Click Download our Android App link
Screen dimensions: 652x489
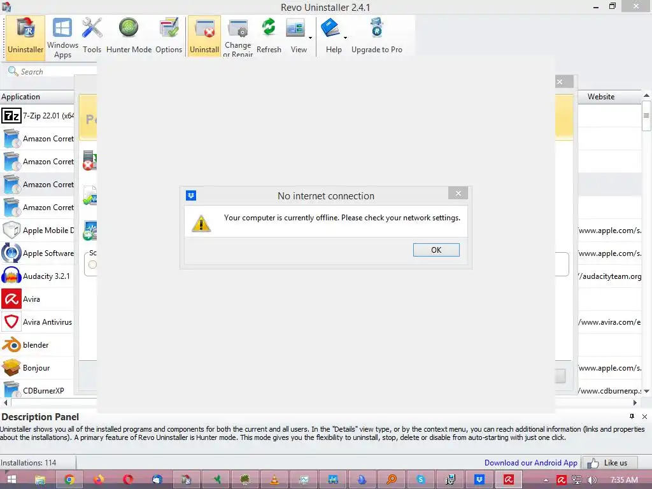pyautogui.click(x=530, y=462)
